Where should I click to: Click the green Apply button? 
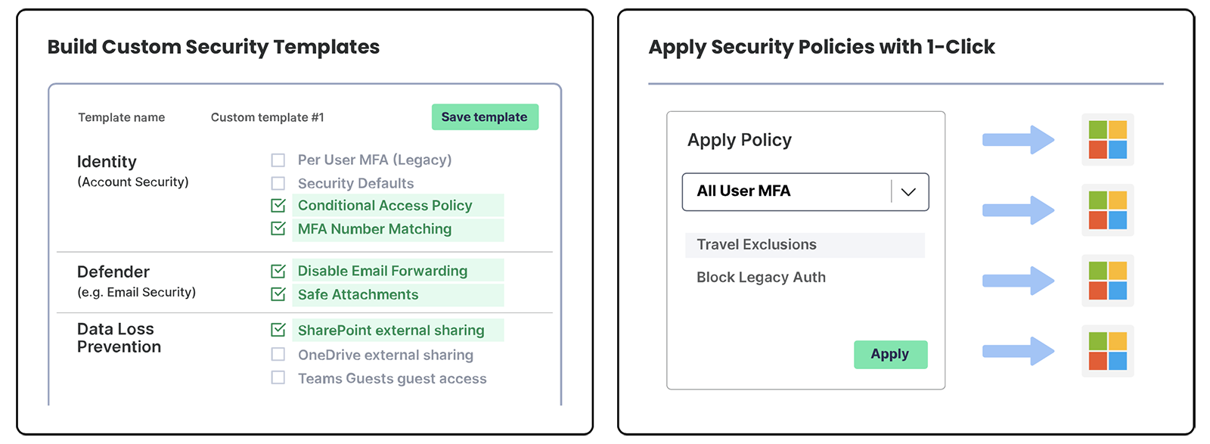click(890, 355)
